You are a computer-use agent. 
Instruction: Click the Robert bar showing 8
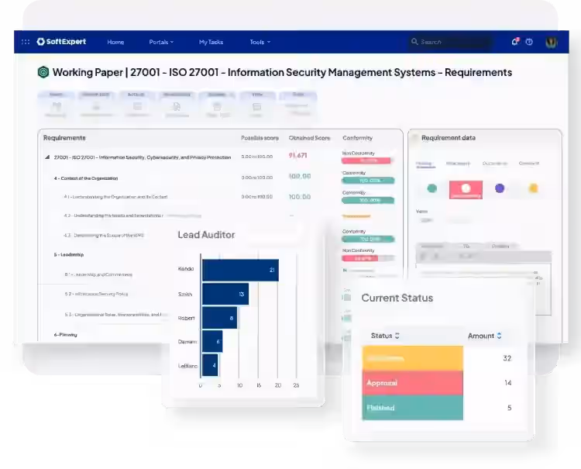click(220, 318)
